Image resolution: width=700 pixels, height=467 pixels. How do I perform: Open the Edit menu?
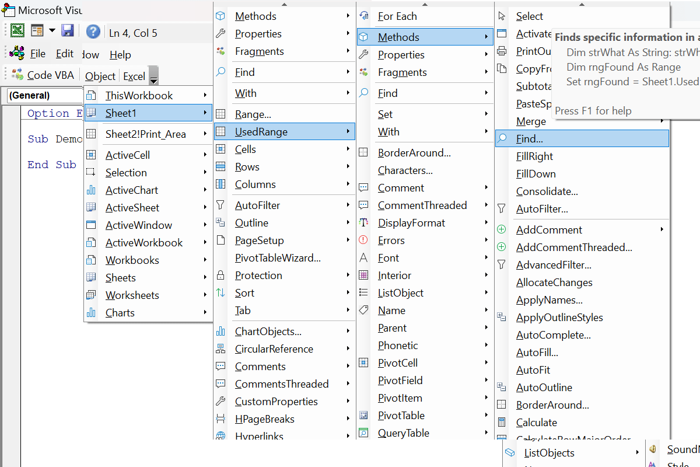tap(65, 54)
